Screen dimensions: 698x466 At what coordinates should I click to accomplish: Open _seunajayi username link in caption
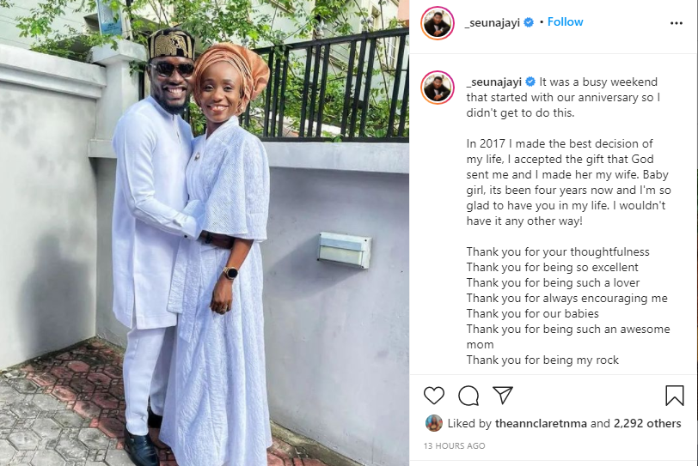point(494,82)
